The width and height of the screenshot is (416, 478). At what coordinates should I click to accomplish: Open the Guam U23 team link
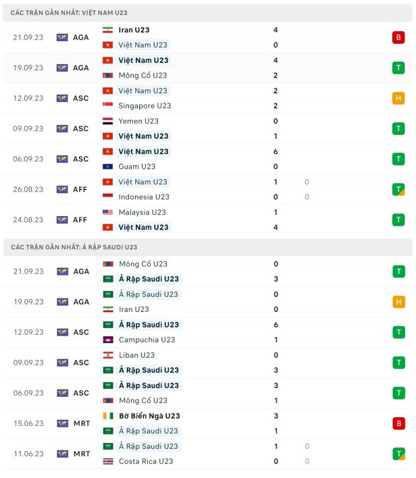[137, 167]
